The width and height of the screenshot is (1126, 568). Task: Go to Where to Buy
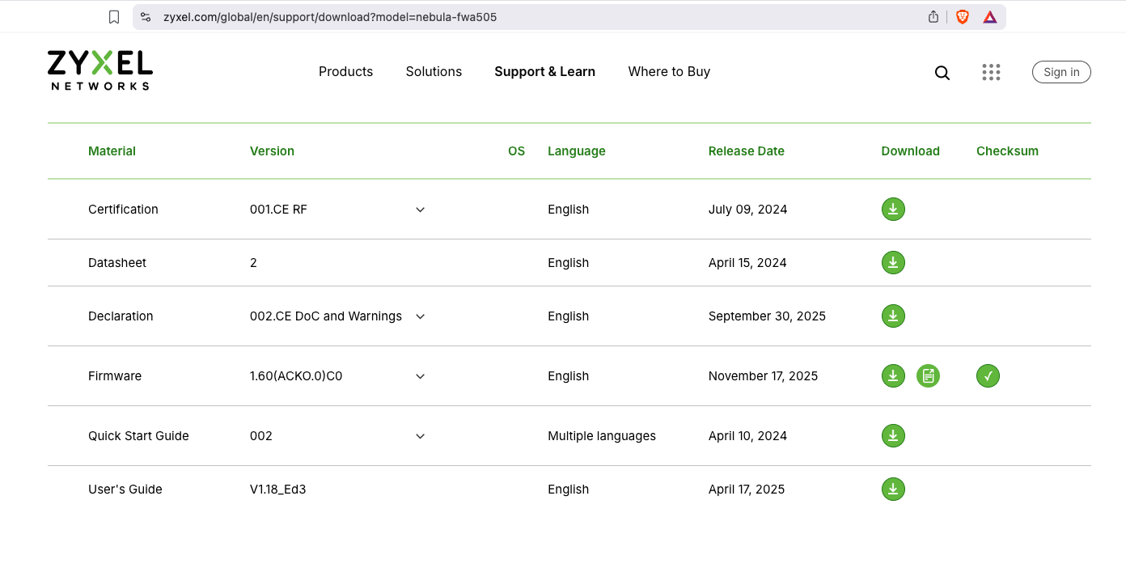click(669, 72)
